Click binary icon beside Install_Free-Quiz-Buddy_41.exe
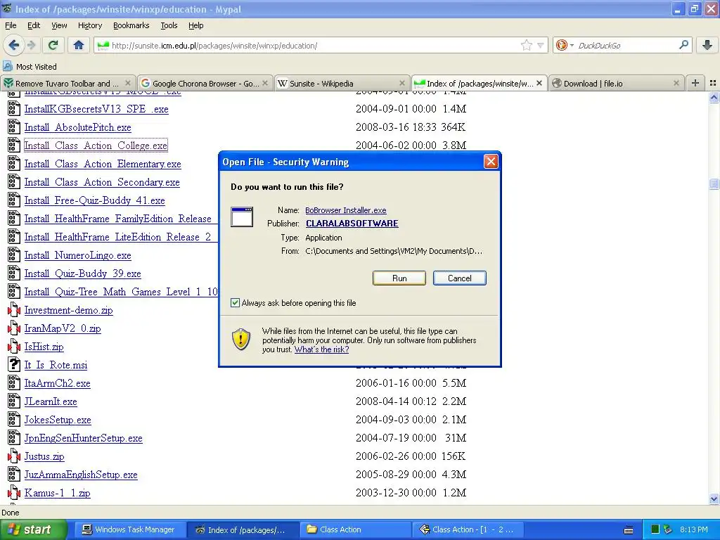The width and height of the screenshot is (720, 540). (x=14, y=200)
